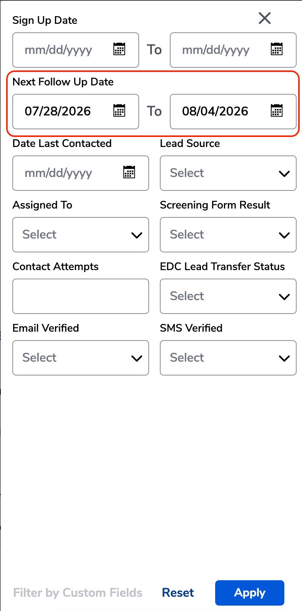Expand Screening Form Result dropdown
Image resolution: width=302 pixels, height=611 pixels.
point(228,235)
